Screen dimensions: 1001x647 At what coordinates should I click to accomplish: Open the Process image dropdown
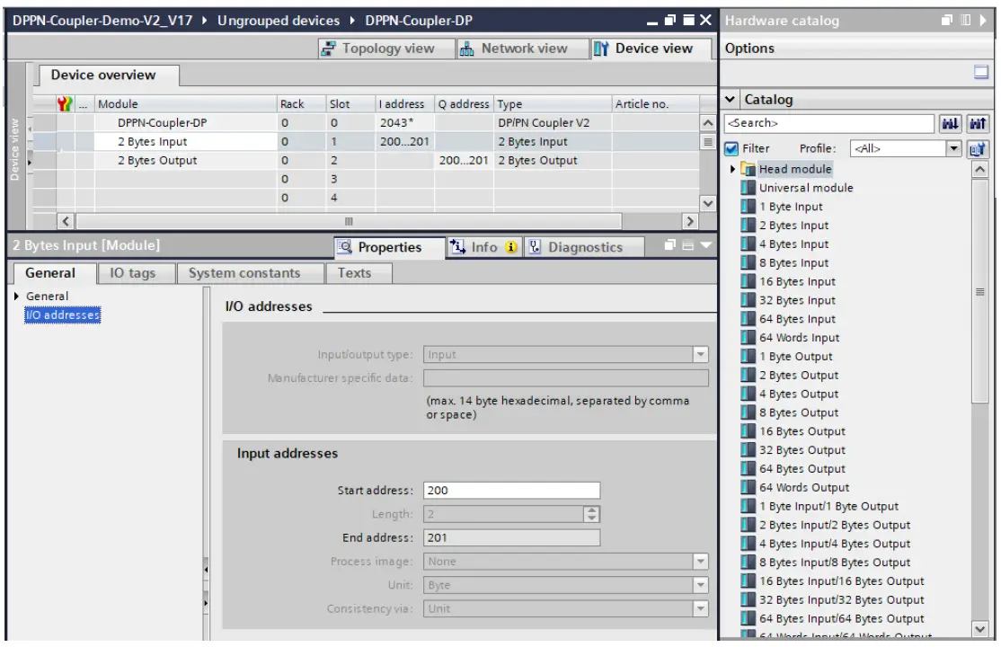[700, 562]
